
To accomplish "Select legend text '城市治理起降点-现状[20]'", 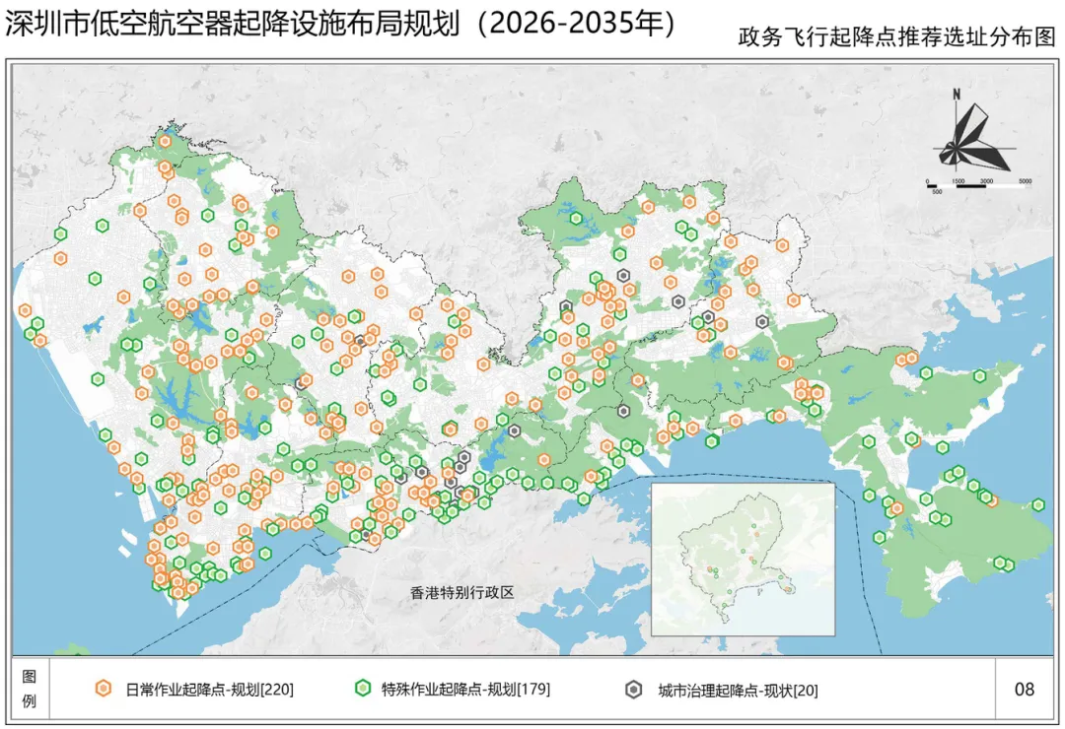I will coord(739,691).
